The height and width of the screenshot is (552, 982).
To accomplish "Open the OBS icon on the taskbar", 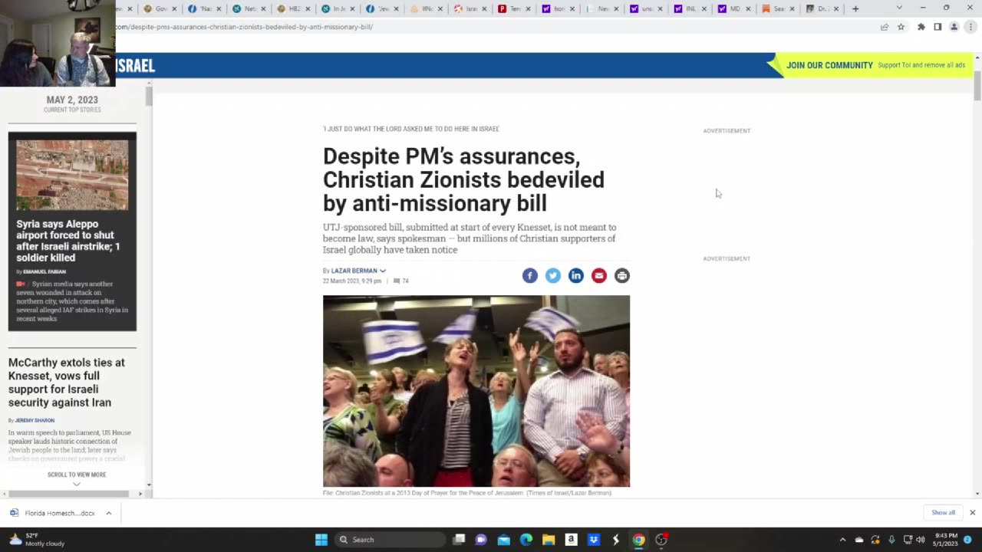I will (x=661, y=540).
